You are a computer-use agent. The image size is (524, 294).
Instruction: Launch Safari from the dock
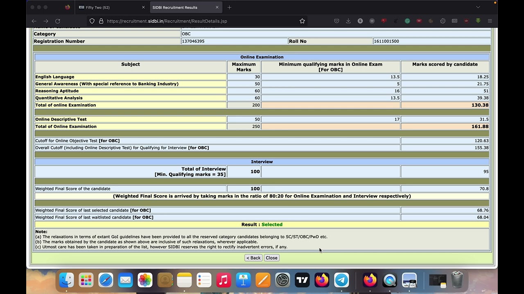(x=106, y=280)
